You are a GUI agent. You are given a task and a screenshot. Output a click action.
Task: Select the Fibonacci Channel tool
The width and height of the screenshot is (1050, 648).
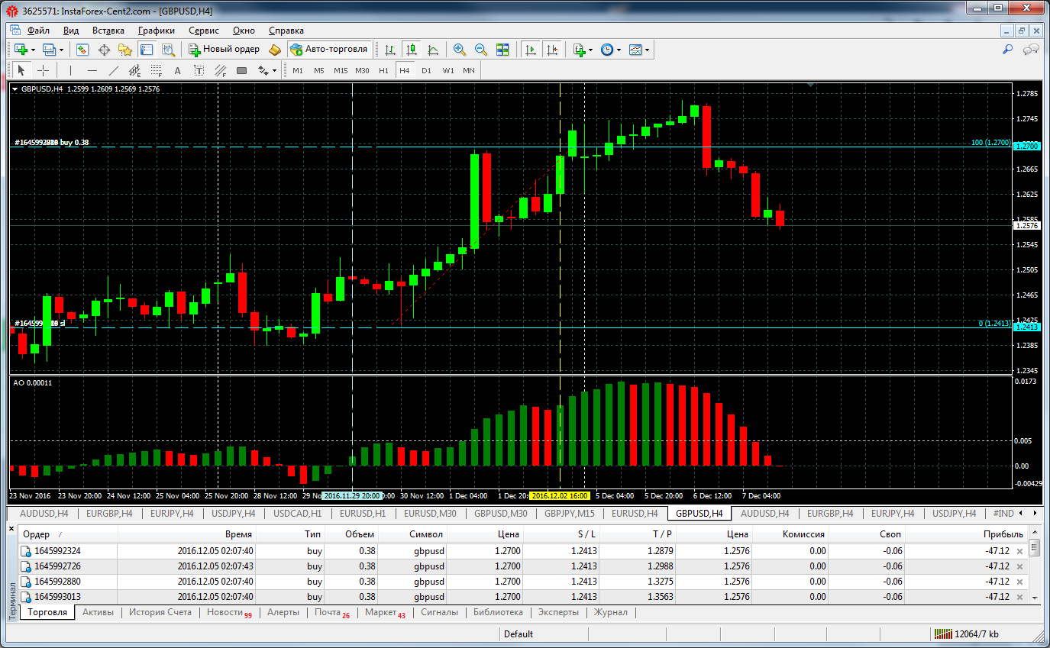221,70
